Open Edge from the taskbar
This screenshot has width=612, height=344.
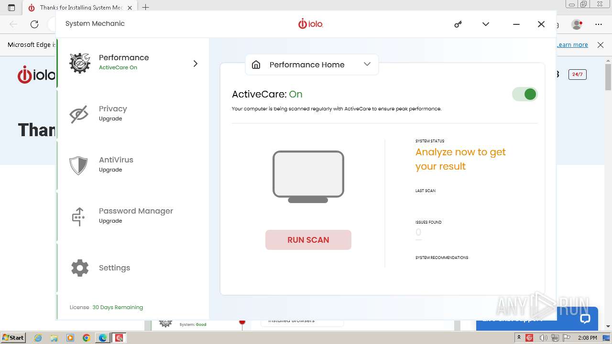pyautogui.click(x=103, y=338)
